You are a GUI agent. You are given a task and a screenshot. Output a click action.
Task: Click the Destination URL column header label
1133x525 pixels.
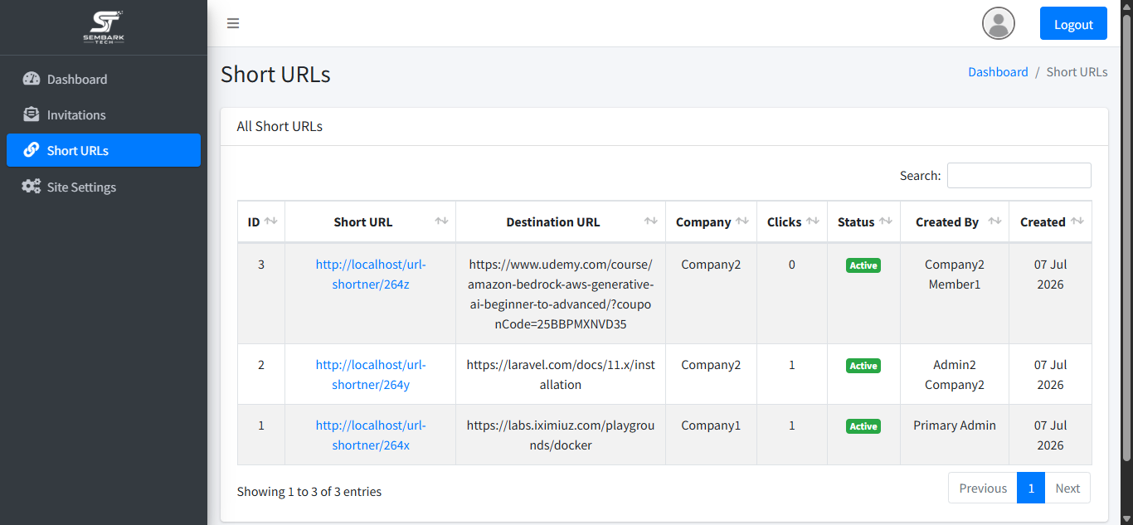point(553,222)
